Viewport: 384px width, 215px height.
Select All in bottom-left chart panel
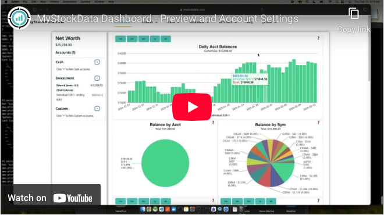[x=166, y=201]
